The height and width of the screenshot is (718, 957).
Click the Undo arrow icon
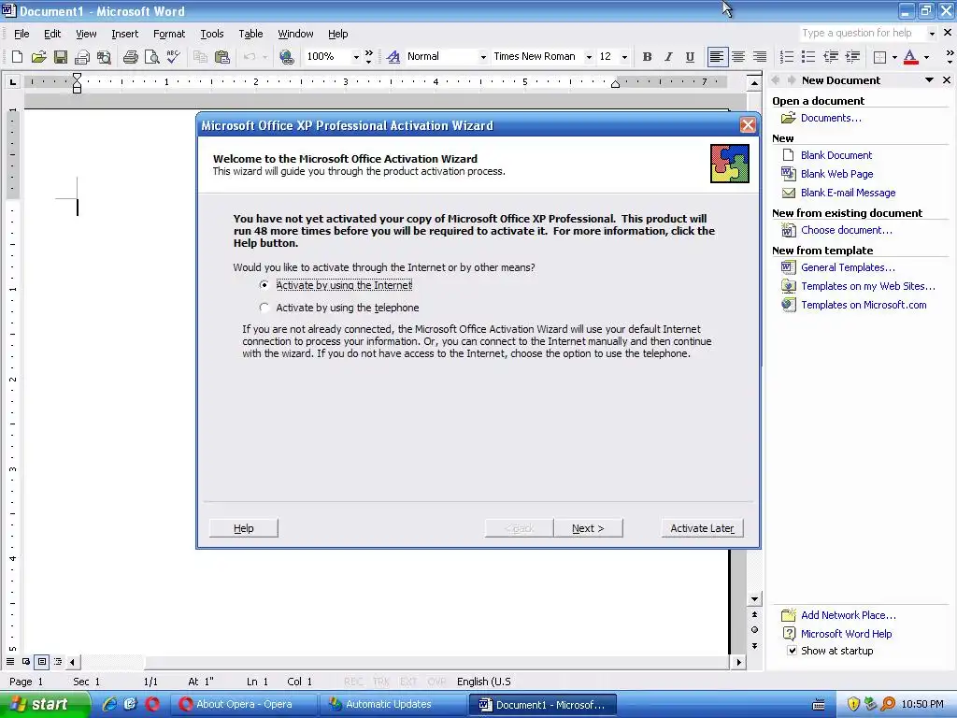[x=249, y=57]
